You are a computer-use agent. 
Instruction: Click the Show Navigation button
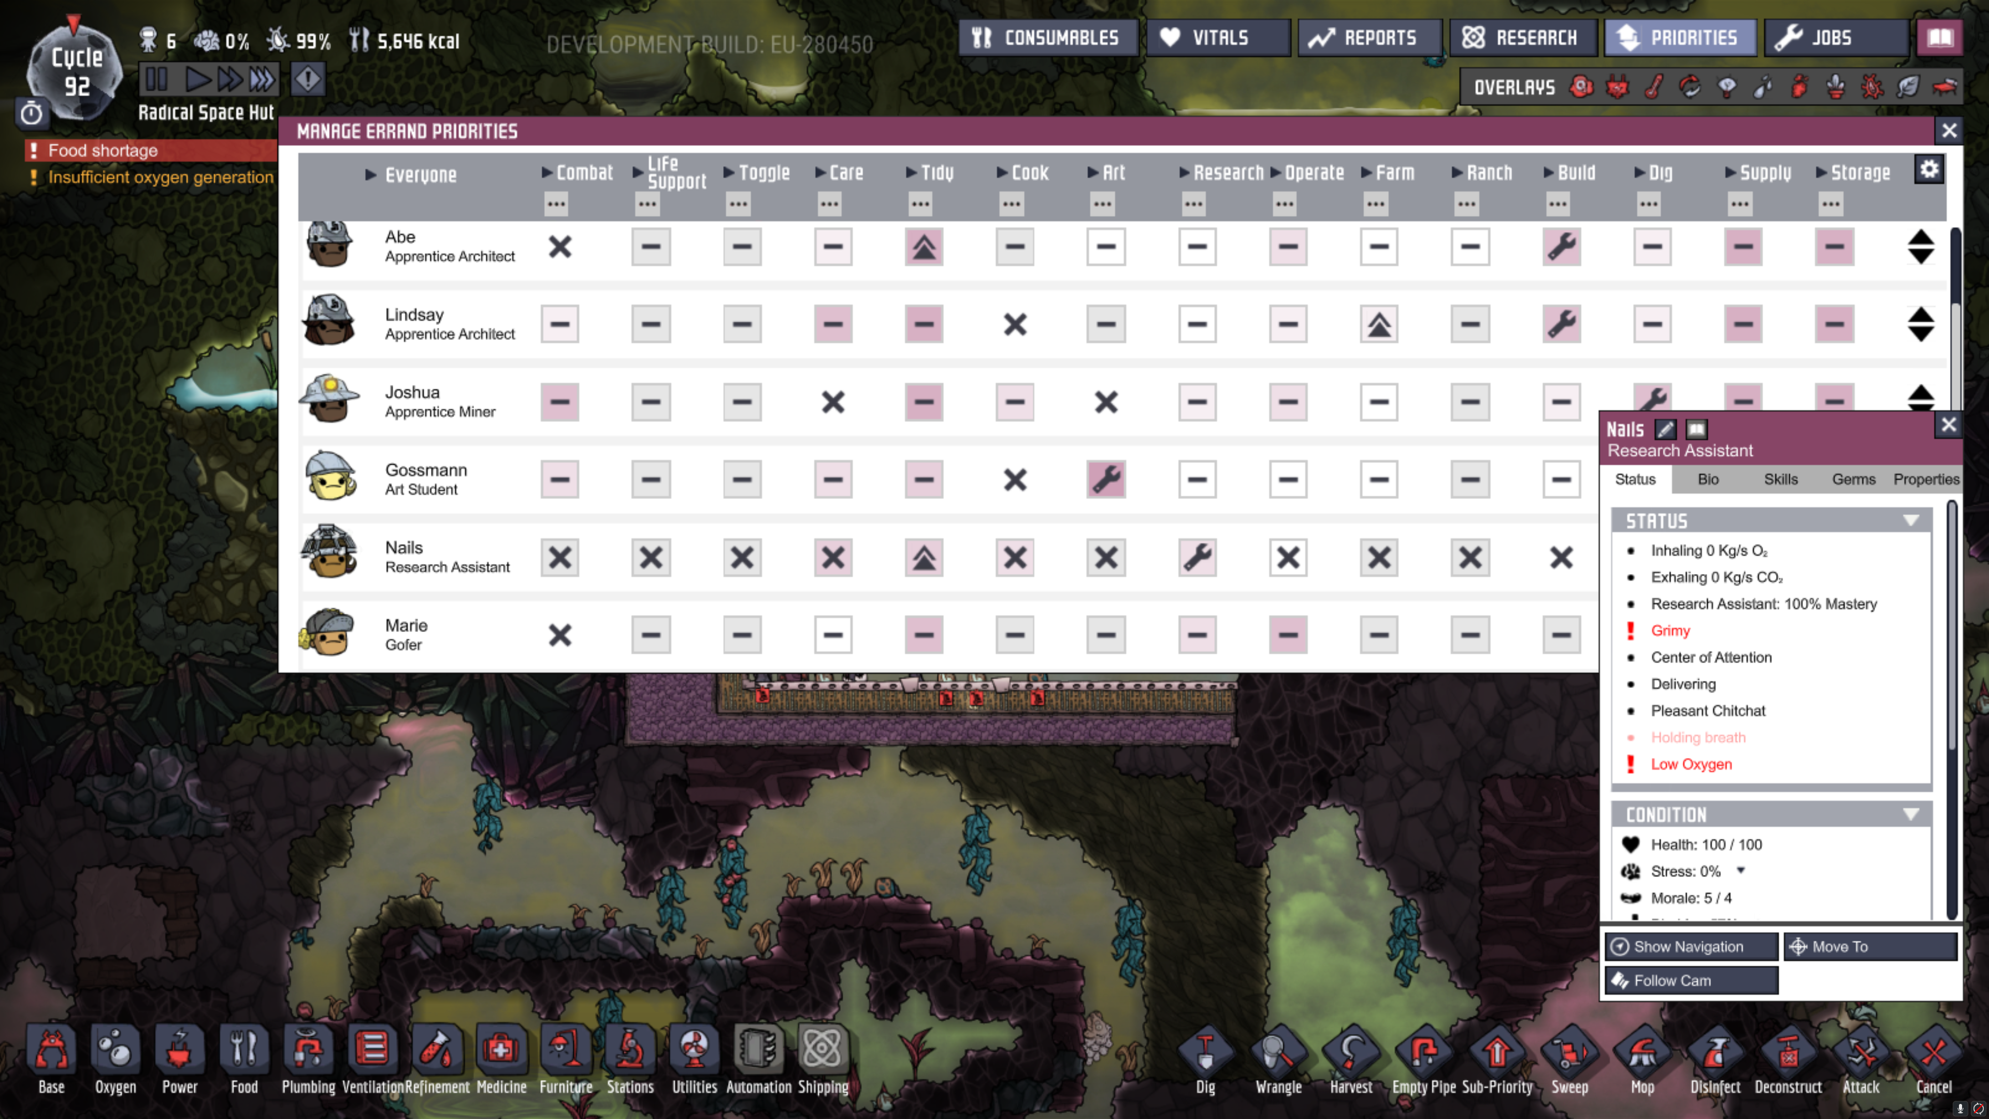tap(1691, 946)
